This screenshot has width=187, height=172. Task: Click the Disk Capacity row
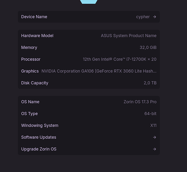89,83
